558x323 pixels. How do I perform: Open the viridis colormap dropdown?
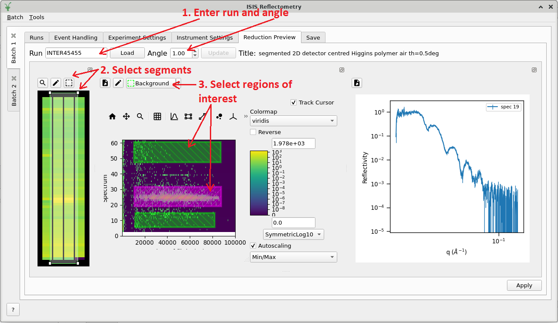(x=293, y=121)
